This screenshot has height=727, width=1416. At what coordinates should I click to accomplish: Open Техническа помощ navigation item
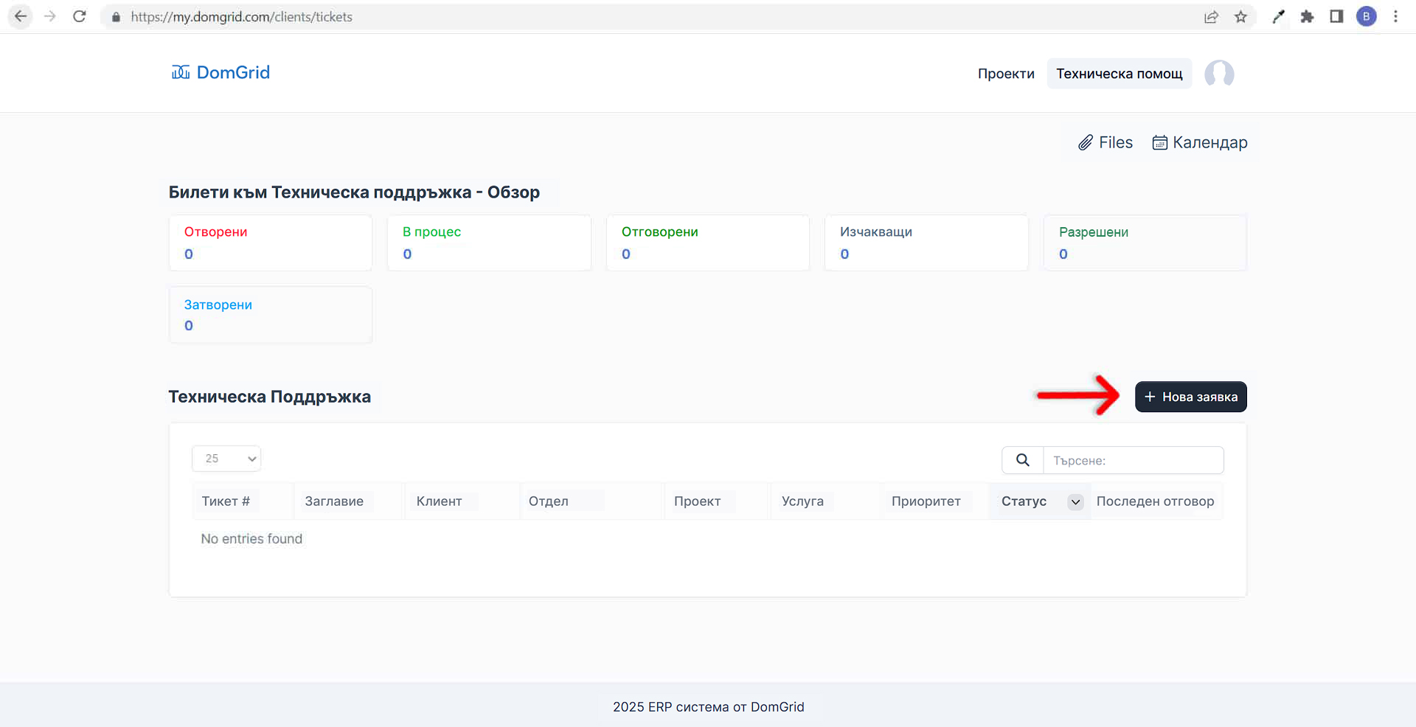point(1120,74)
